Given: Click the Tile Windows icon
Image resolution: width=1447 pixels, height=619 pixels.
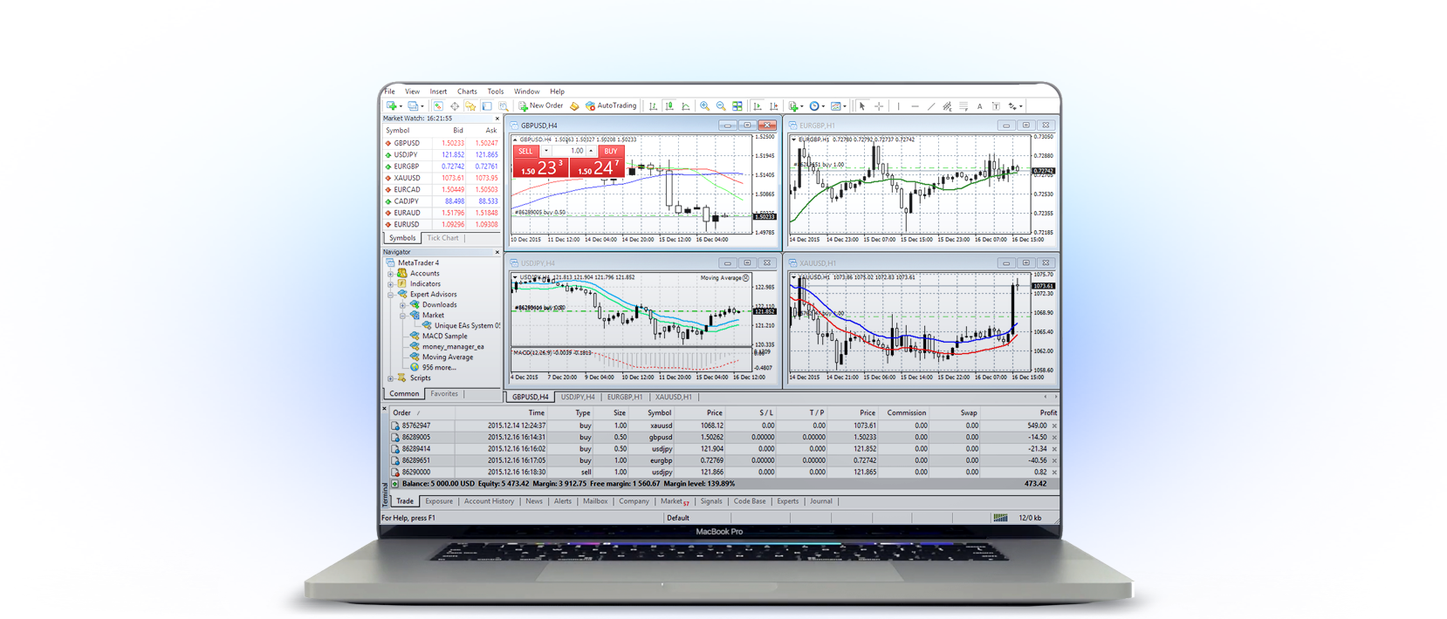Looking at the screenshot, I should pos(737,106).
